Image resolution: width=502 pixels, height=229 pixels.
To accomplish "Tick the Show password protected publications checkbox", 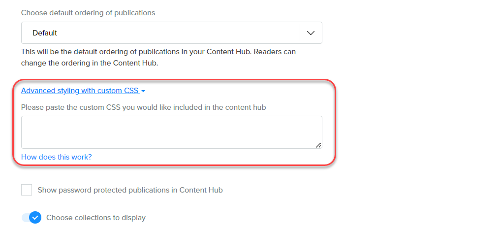I will tap(27, 190).
